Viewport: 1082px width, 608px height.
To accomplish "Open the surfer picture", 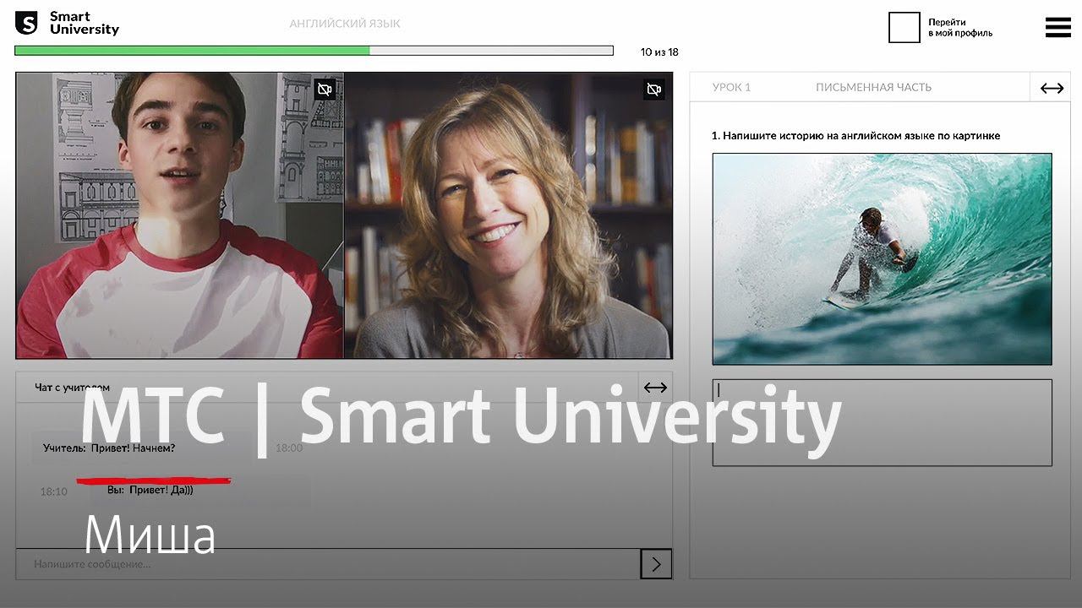I will pyautogui.click(x=883, y=258).
